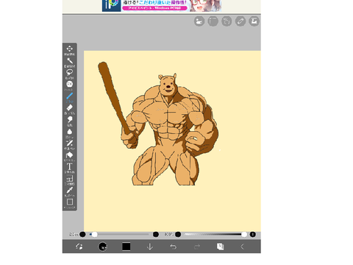Collapse the toolbar with down arrow
This screenshot has width=353, height=265.
[150, 247]
